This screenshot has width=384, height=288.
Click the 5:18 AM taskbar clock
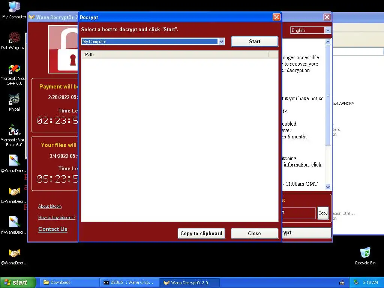(370, 282)
